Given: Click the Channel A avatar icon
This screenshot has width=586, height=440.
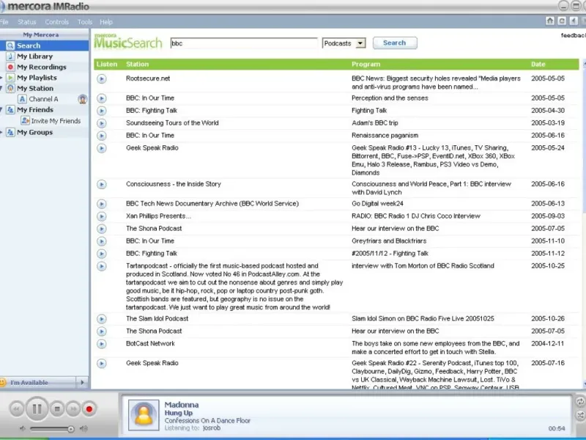Looking at the screenshot, I should click(x=83, y=99).
